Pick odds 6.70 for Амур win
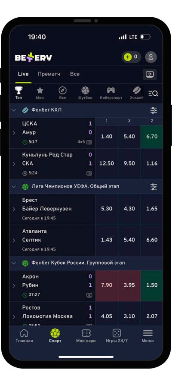Viewport: 172px width, 385px height. pos(152,137)
